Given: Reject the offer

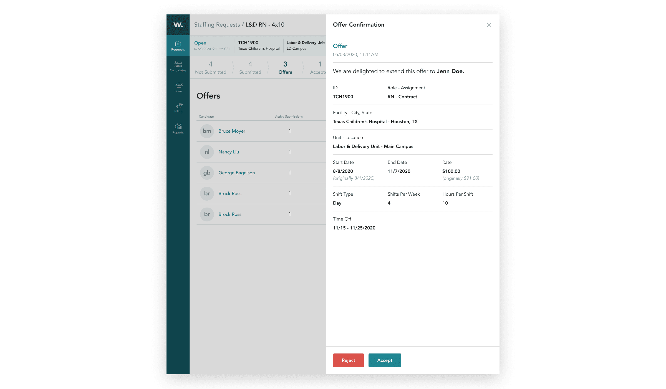Looking at the screenshot, I should tap(348, 360).
